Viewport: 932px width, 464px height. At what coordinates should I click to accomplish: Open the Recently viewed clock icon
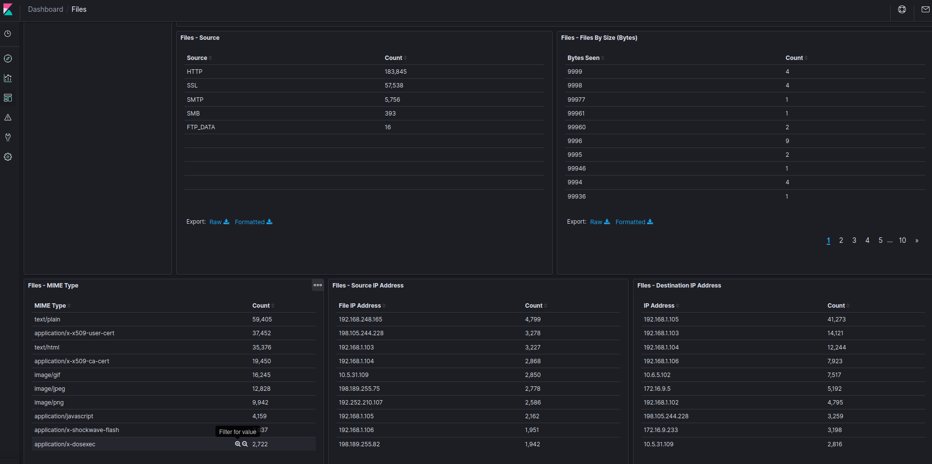tap(7, 33)
